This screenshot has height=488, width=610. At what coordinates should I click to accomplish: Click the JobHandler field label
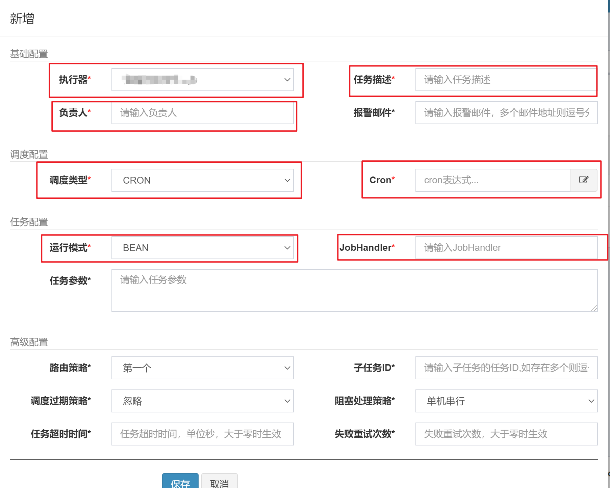click(367, 248)
